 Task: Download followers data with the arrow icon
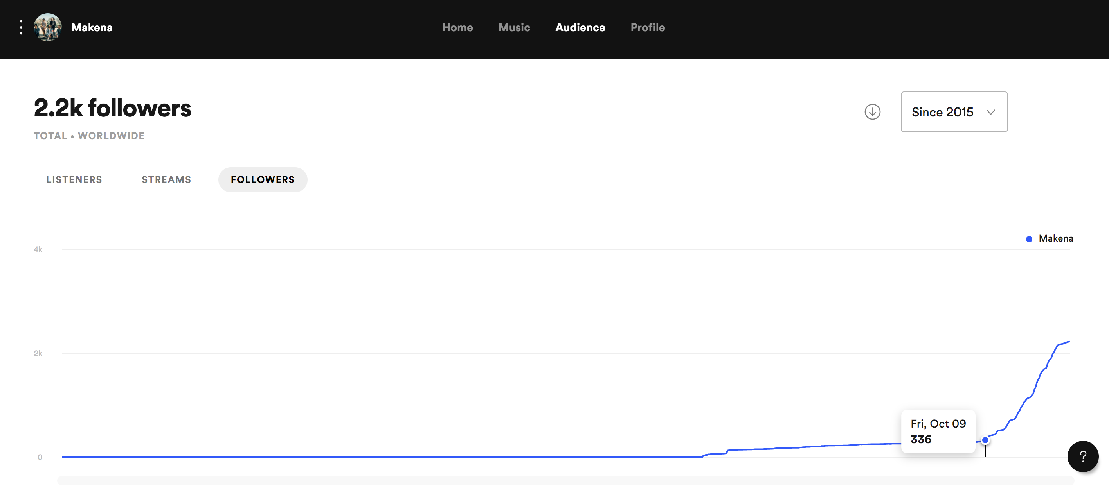pos(872,112)
